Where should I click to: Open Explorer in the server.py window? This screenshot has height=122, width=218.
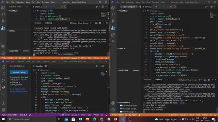point(113,7)
